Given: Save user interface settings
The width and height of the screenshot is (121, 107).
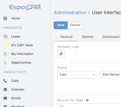Looking at the screenshot, I should tap(61, 25).
